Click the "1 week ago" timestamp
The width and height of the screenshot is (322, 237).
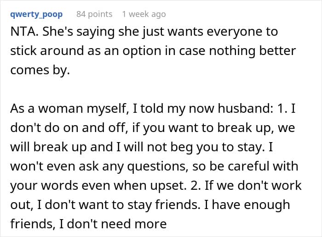(x=144, y=14)
